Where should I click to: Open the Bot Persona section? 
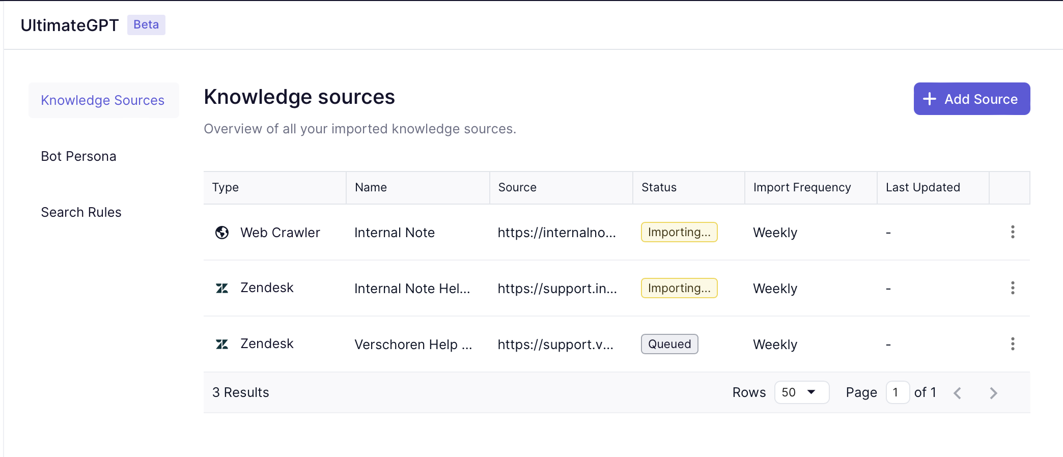(x=78, y=156)
